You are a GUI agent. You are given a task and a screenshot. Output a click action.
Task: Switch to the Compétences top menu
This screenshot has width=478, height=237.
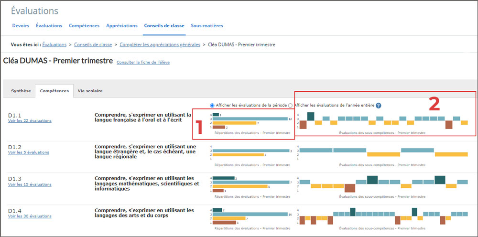pyautogui.click(x=84, y=25)
